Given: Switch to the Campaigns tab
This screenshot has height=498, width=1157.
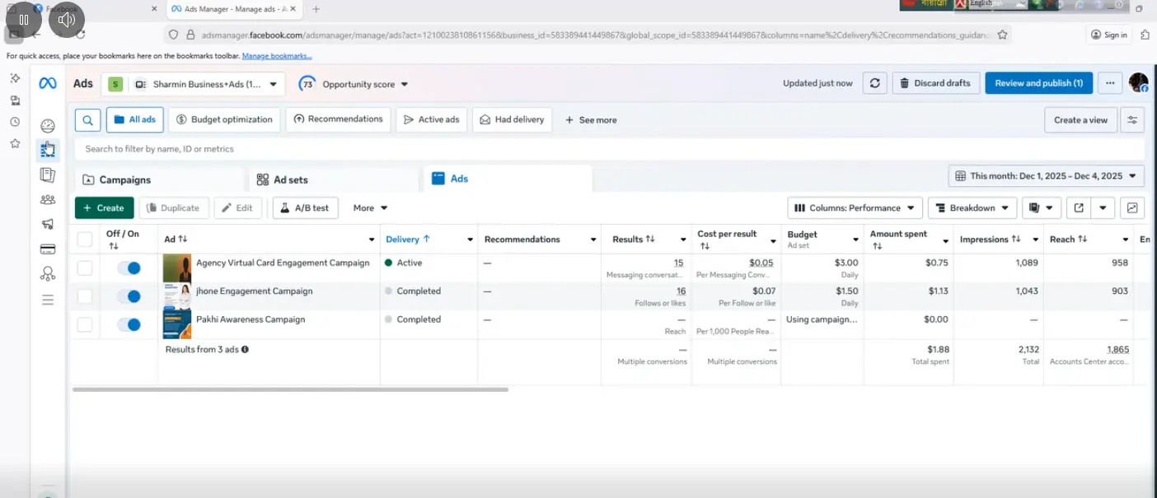Looking at the screenshot, I should [125, 179].
